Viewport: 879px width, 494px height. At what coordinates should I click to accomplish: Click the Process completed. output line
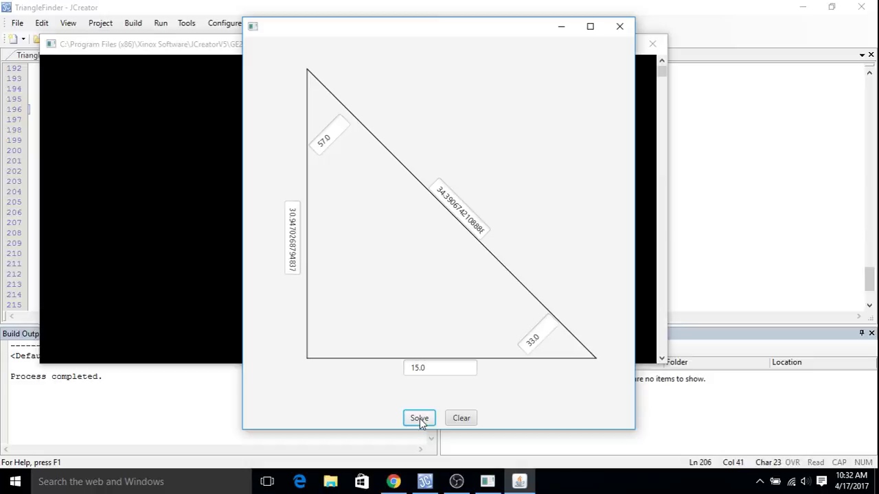(56, 376)
